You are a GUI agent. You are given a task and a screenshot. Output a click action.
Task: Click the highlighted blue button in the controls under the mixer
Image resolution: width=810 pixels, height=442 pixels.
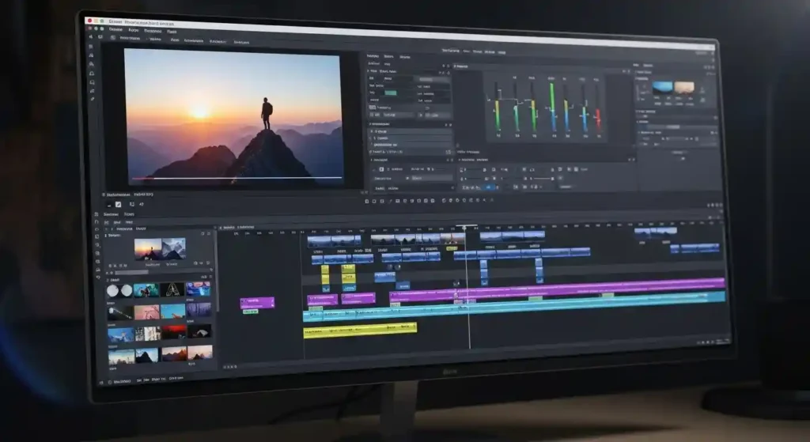point(489,187)
